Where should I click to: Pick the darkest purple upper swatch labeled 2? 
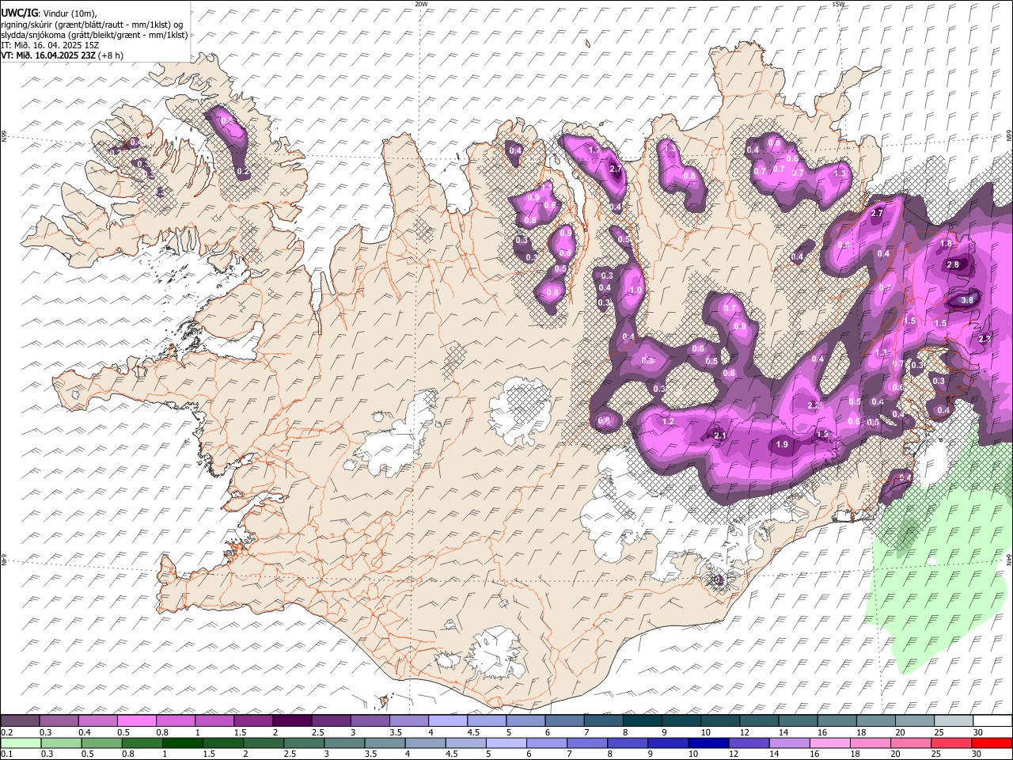click(291, 721)
